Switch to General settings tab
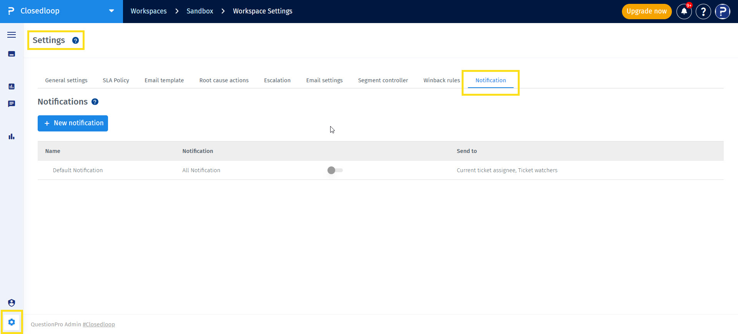738x334 pixels. [x=66, y=80]
